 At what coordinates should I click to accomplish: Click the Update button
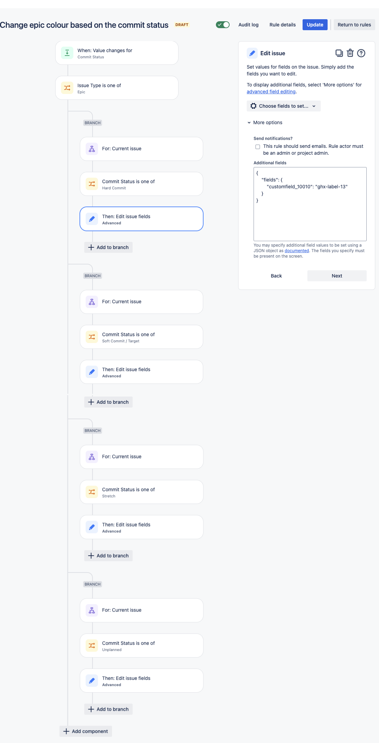coord(315,24)
